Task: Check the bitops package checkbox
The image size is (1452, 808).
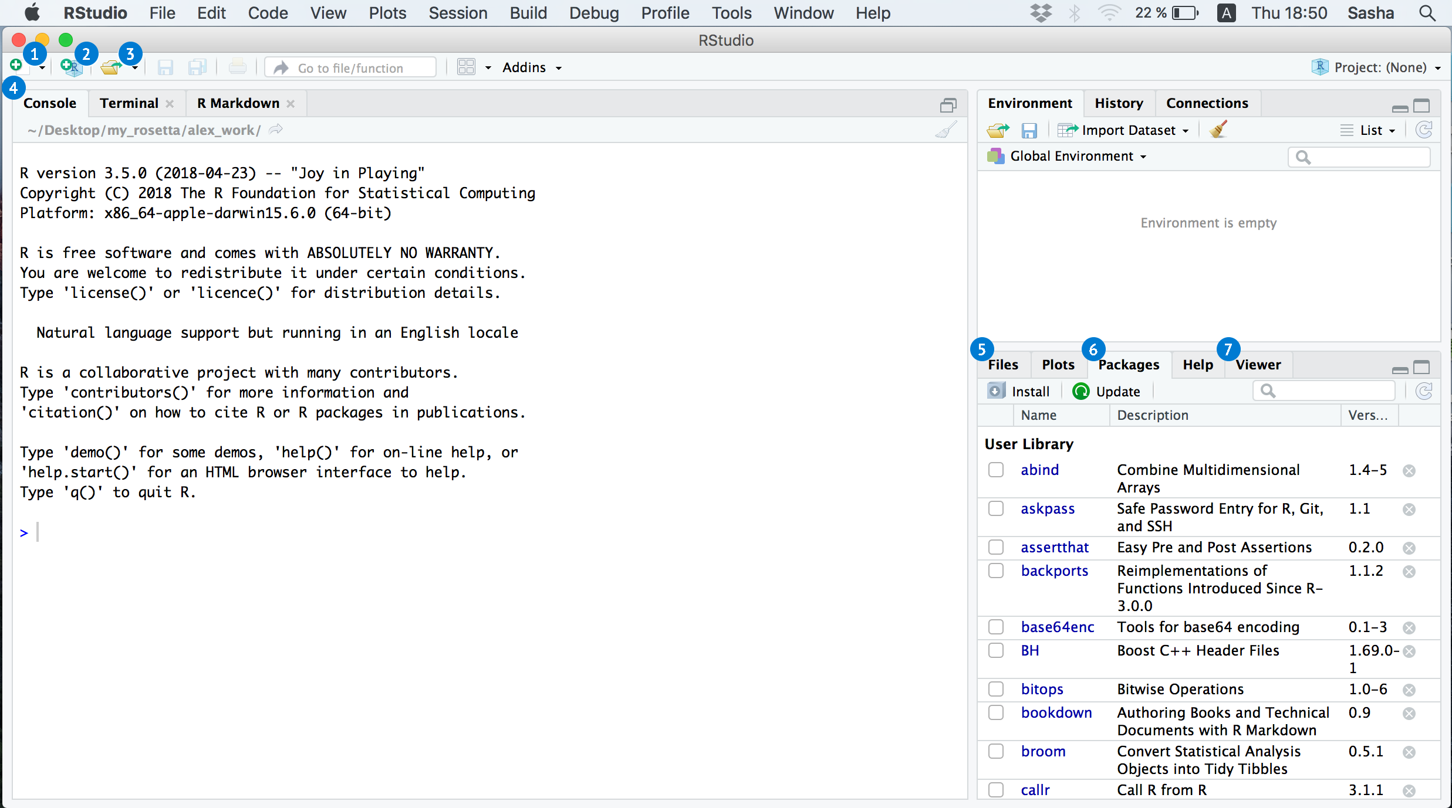Action: coord(996,689)
